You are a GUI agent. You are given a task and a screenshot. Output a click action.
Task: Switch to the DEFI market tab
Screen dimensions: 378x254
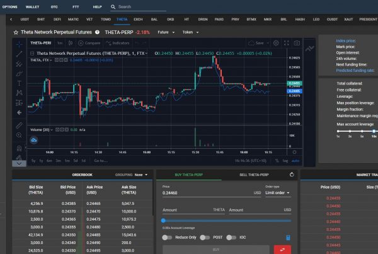tap(57, 20)
